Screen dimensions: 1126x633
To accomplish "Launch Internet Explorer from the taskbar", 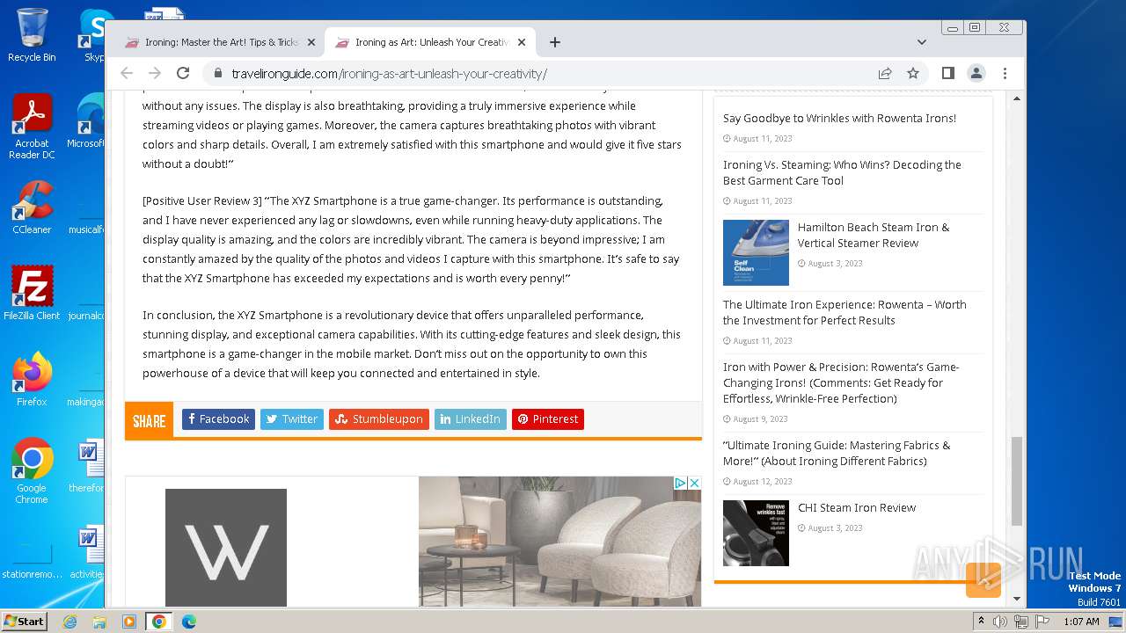I will point(69,622).
